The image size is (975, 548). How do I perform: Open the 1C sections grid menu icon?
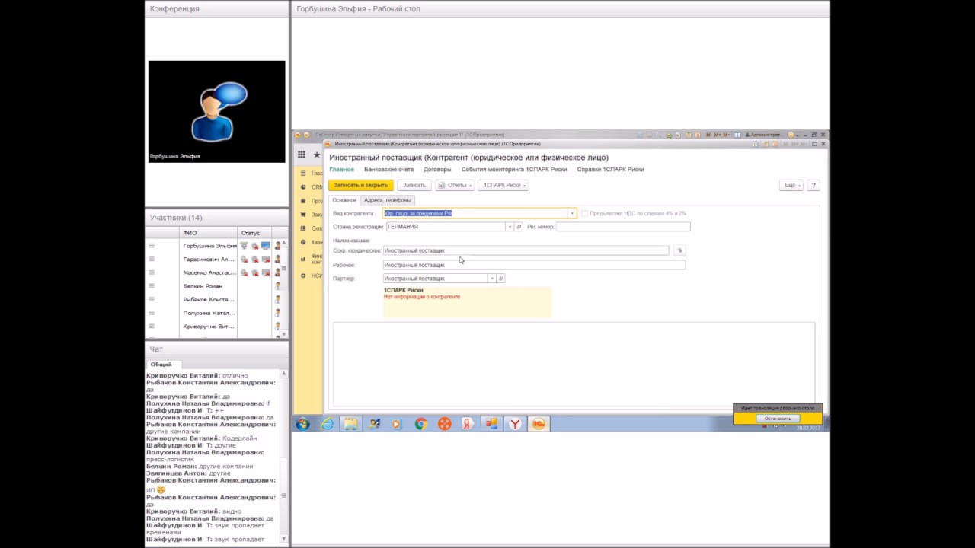tap(302, 155)
